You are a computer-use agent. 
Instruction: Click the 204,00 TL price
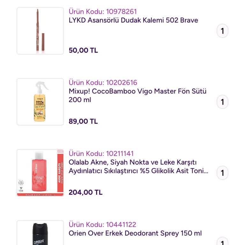tap(85, 192)
